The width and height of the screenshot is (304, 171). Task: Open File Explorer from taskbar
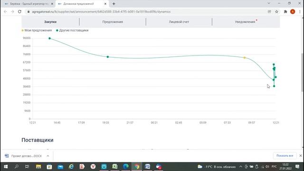click(x=38, y=167)
